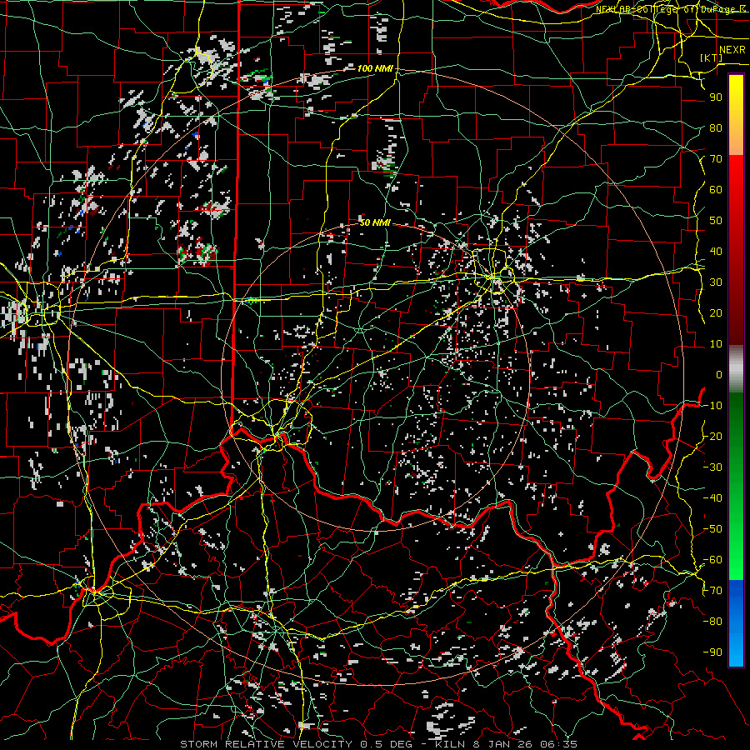Click the "100 NMI" range ring label

(x=375, y=68)
